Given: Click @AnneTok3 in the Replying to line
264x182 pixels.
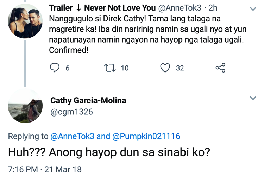Looking at the screenshot, I should point(72,136).
